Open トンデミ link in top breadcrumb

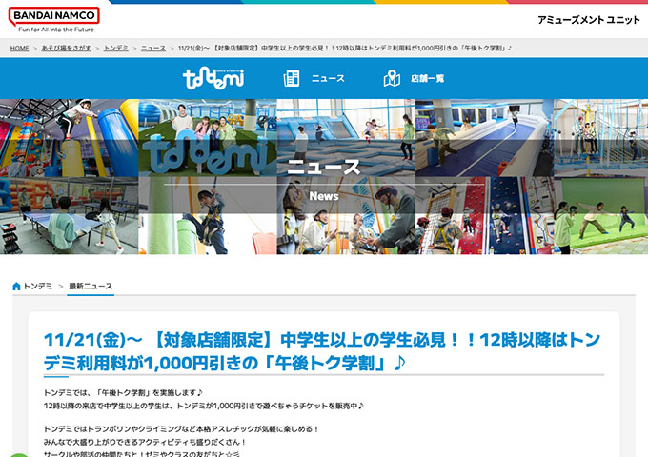tap(115, 49)
